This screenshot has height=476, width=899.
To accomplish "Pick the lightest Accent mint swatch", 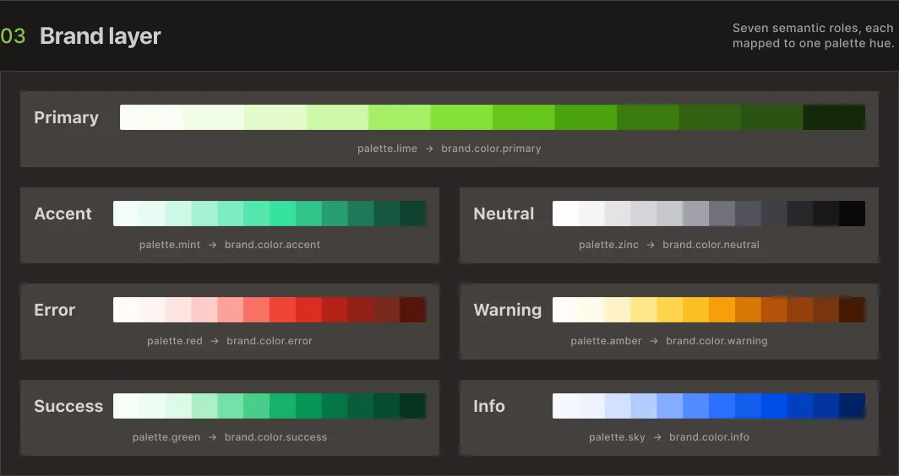I will (x=126, y=214).
